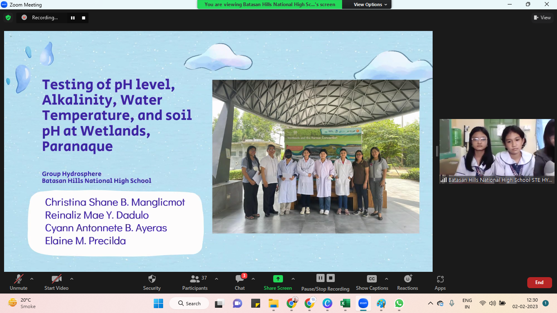Expand video options arrow beside Start Video
The image size is (557, 313).
point(72,279)
